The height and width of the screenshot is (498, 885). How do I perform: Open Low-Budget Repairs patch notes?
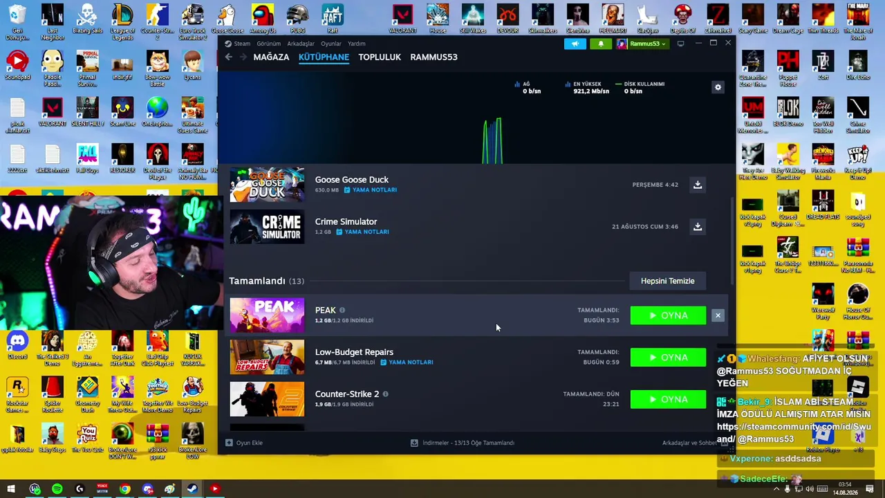(x=407, y=362)
